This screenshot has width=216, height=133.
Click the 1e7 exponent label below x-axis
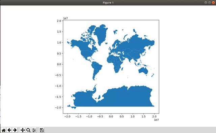point(156,120)
